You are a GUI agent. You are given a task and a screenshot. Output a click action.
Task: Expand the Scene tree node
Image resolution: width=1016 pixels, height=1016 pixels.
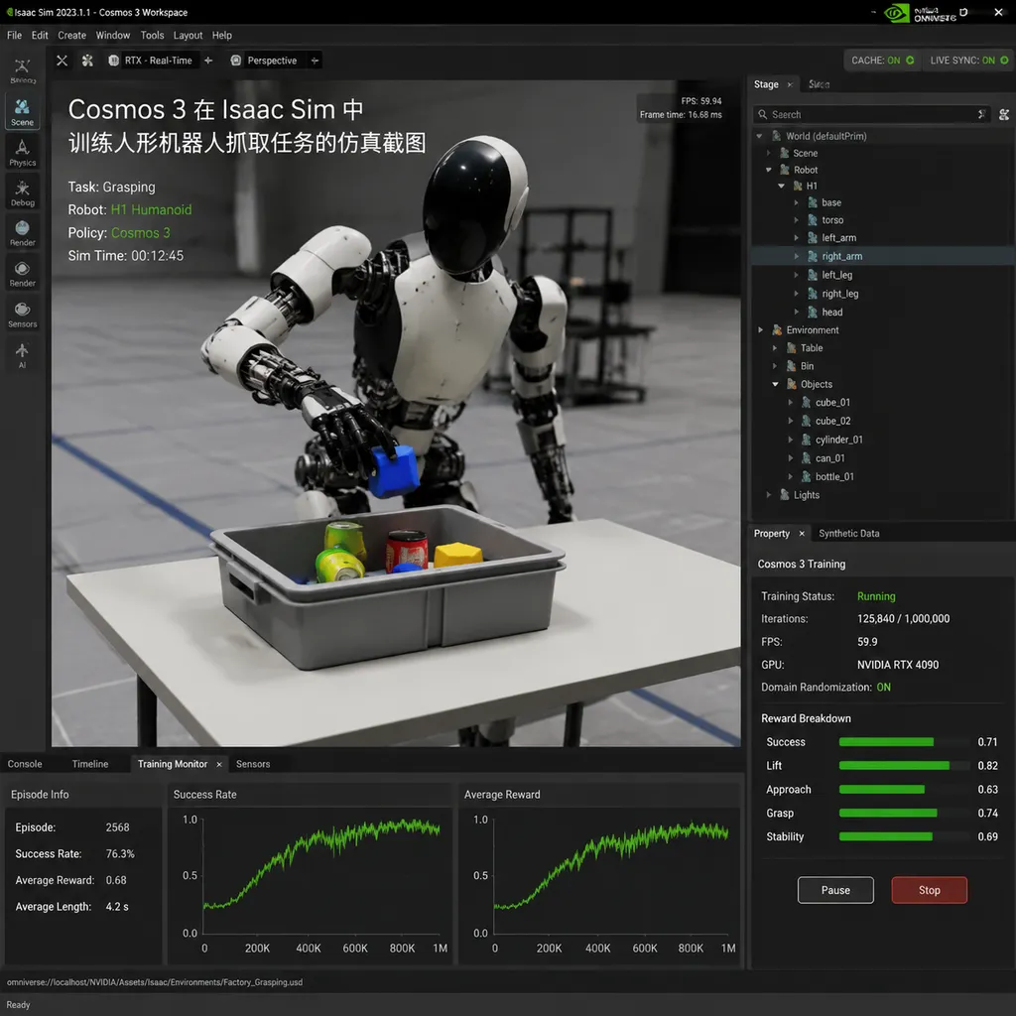tap(769, 154)
